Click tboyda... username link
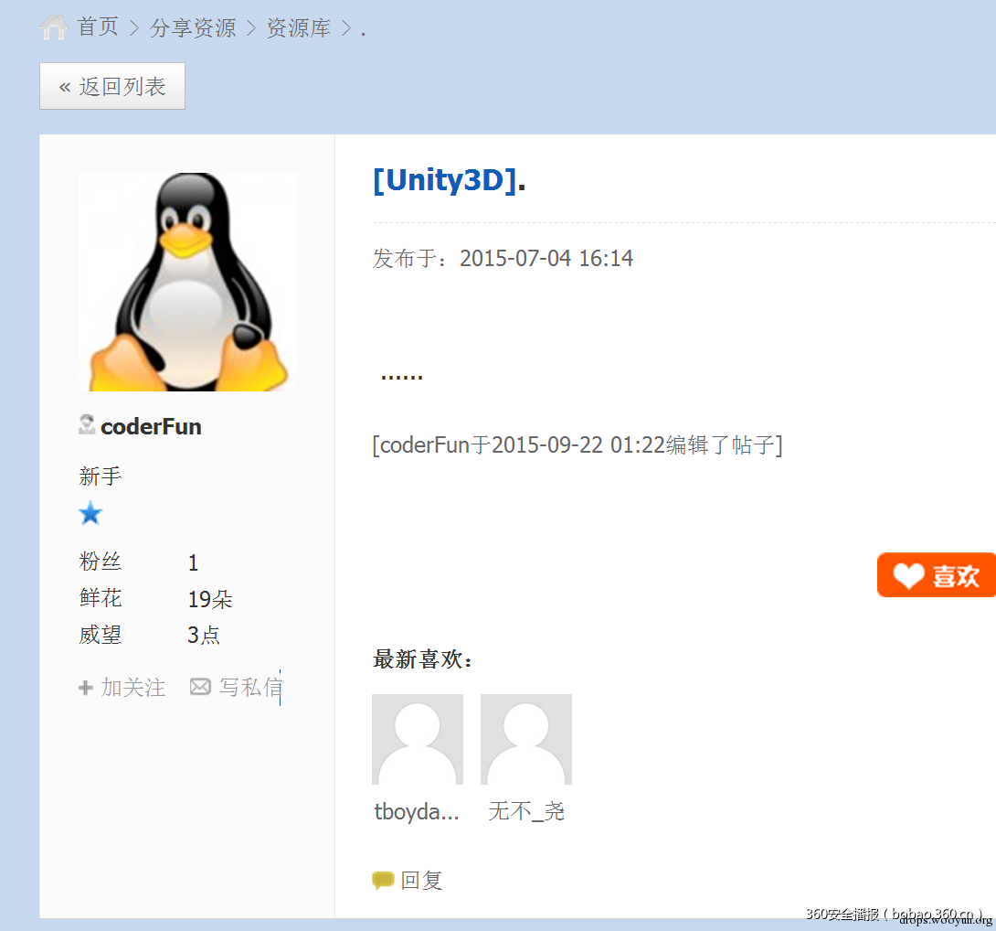996x931 pixels. [417, 811]
